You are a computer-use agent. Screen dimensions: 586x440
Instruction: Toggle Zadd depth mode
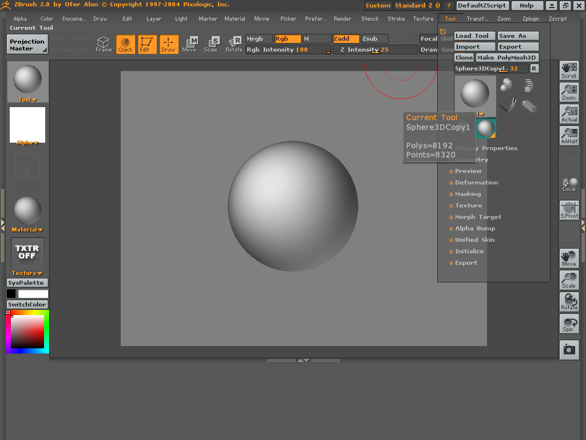[346, 39]
